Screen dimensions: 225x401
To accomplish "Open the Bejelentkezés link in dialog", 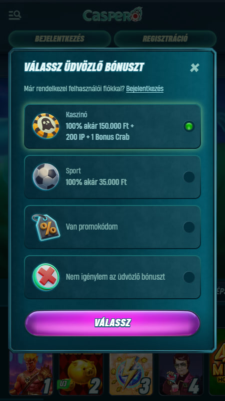I will 144,89.
